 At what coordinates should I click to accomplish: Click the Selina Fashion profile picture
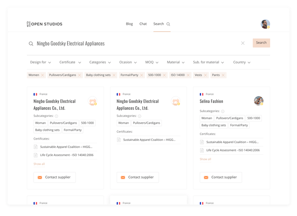click(259, 101)
